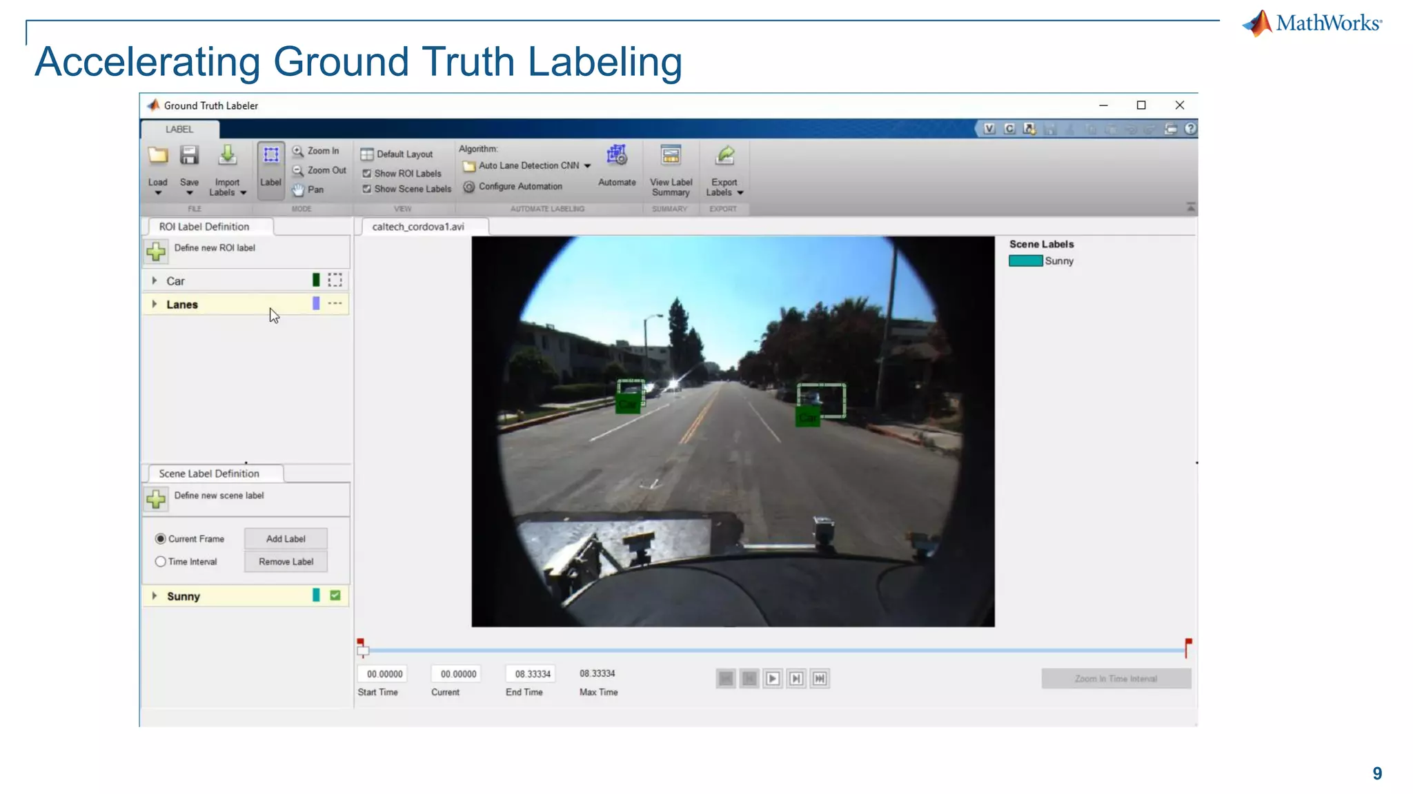Expand the Sunny scene label row
Image resolution: width=1413 pixels, height=794 pixels.
[x=155, y=595]
